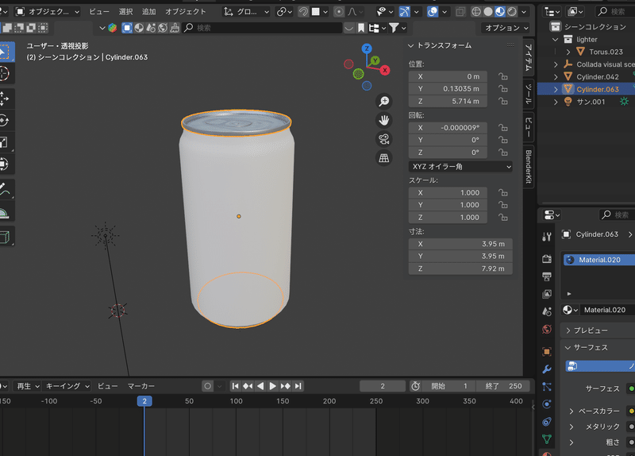Toggle lock on scale Y

click(x=502, y=205)
